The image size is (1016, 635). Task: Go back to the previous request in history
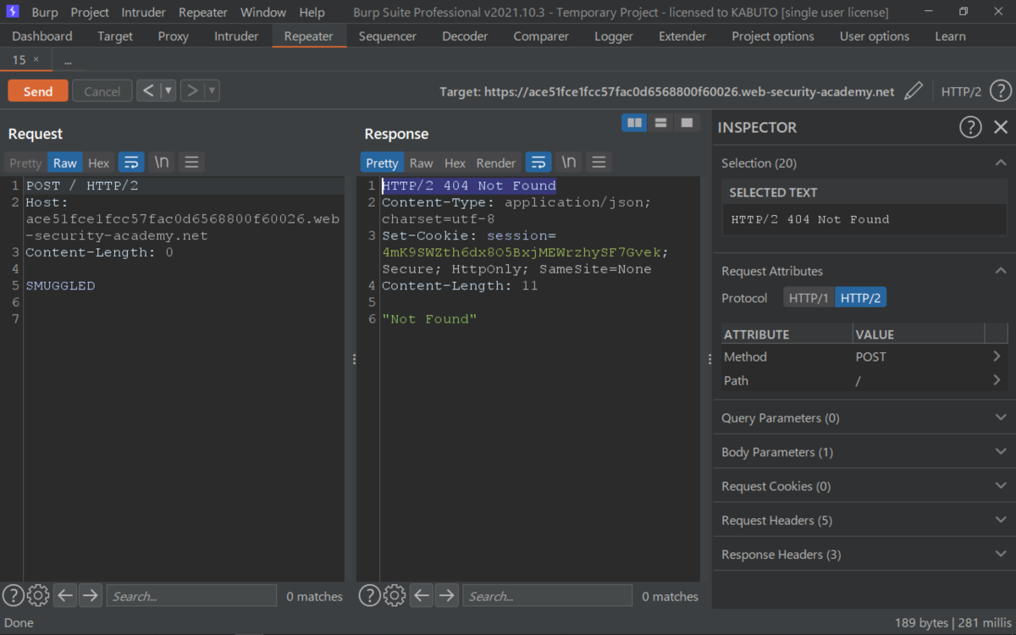(148, 91)
